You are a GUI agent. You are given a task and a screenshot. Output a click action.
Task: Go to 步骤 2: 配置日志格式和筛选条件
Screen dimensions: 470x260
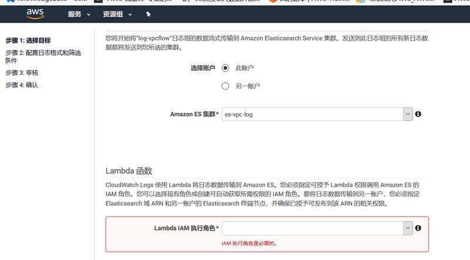[x=43, y=56]
